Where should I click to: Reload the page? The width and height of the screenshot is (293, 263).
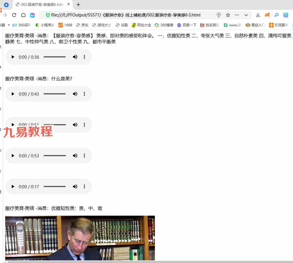point(14,15)
